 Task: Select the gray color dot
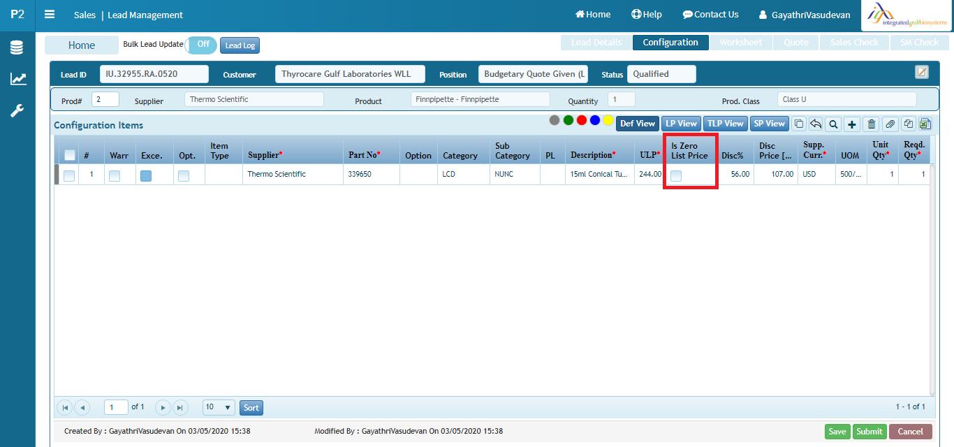555,120
